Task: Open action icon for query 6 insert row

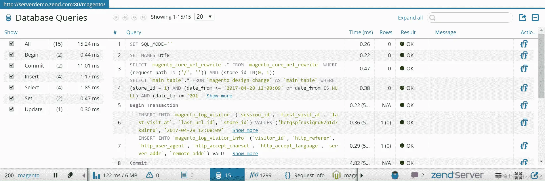Action: tap(524, 122)
